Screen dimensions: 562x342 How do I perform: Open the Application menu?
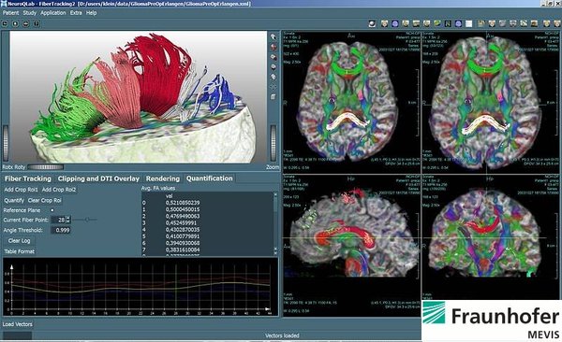pos(53,13)
